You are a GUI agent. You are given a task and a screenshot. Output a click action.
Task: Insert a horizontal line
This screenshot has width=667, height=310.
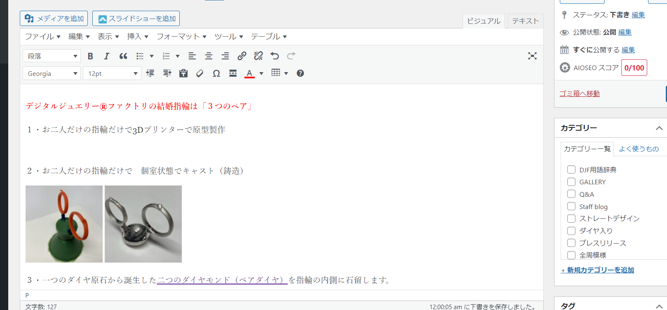(x=233, y=73)
